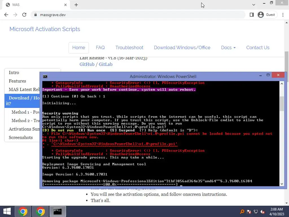This screenshot has width=289, height=217.
Task: Go to Home nav item
Action: click(79, 47)
